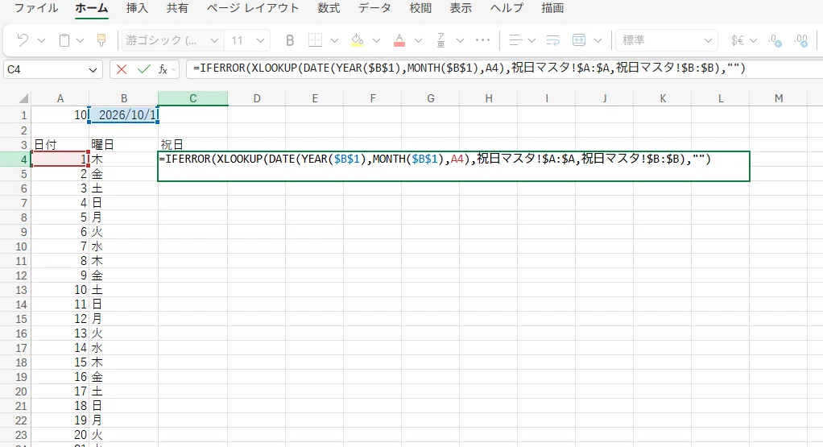Click the Merge cells icon

click(579, 40)
